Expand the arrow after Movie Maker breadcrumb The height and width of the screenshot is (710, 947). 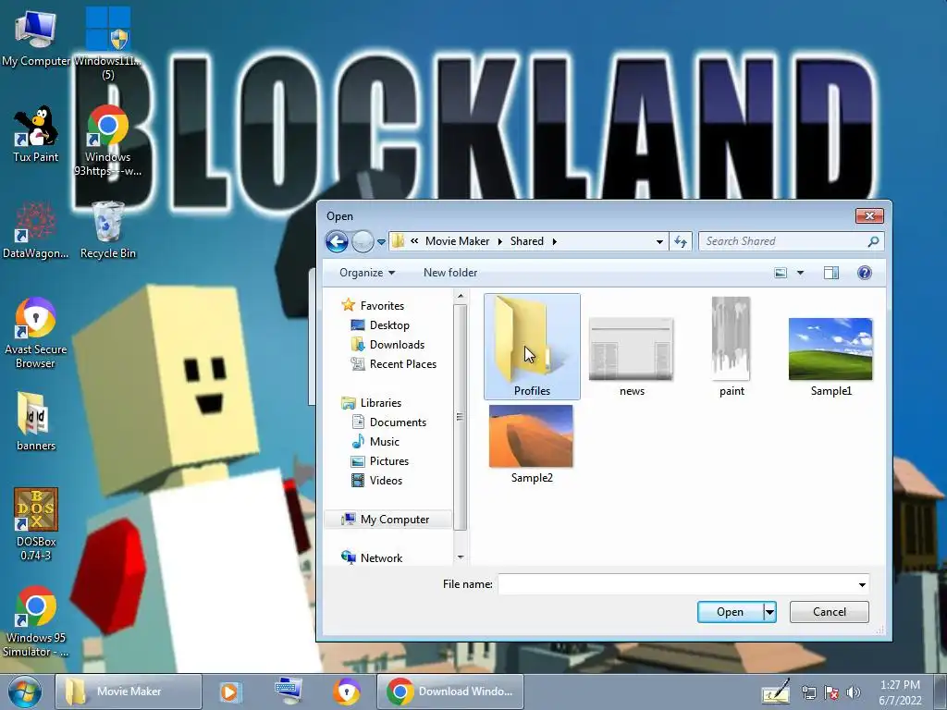point(500,241)
